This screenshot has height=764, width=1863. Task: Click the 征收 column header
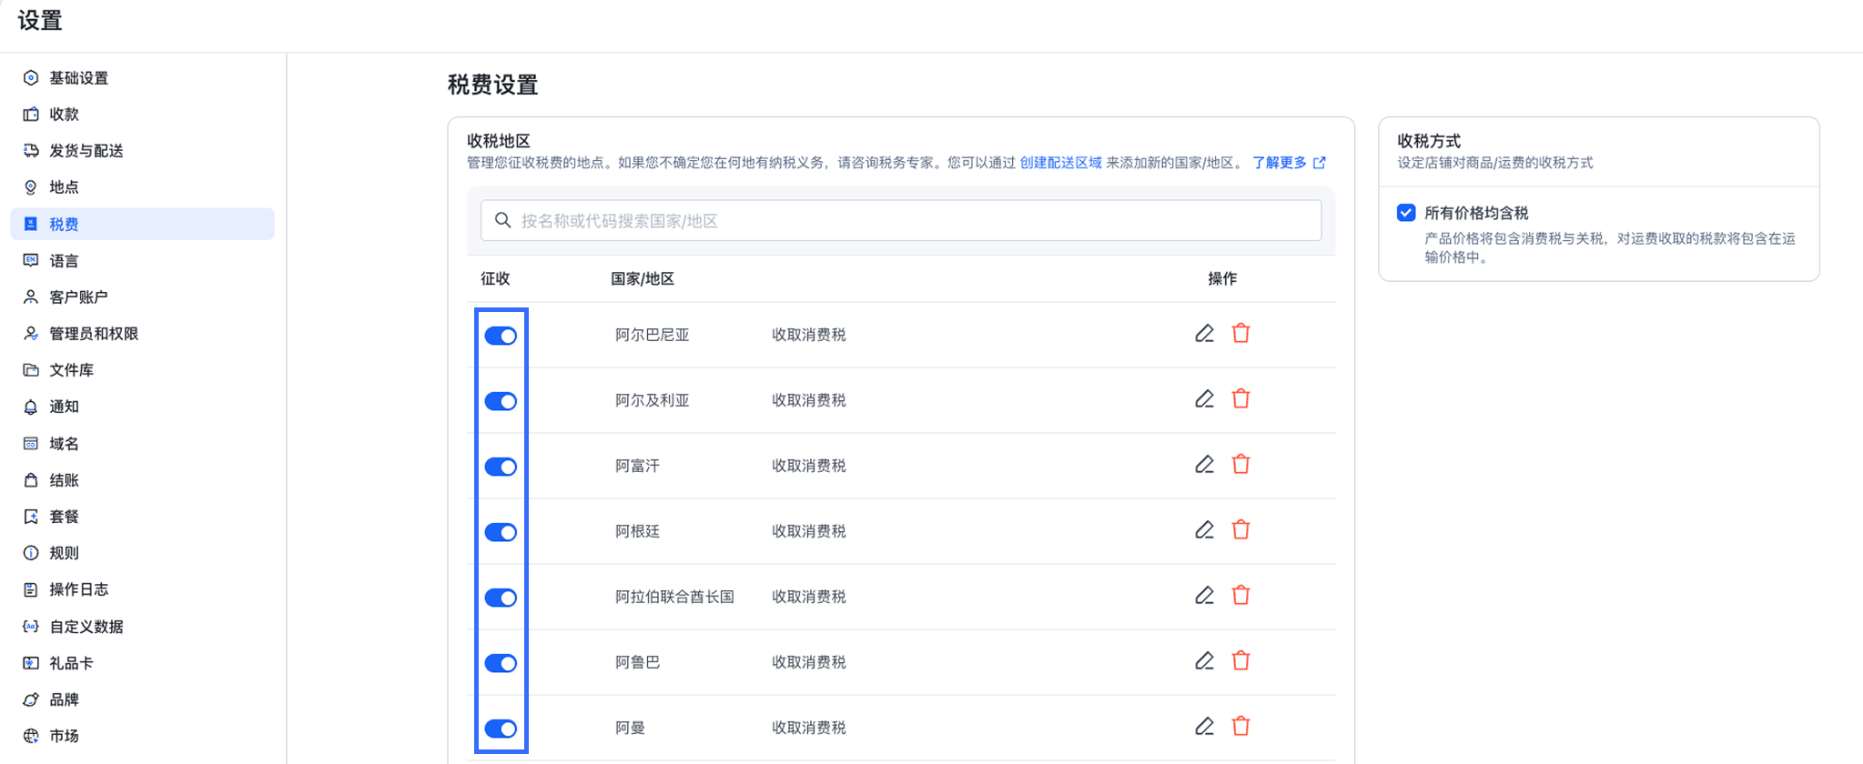(495, 278)
